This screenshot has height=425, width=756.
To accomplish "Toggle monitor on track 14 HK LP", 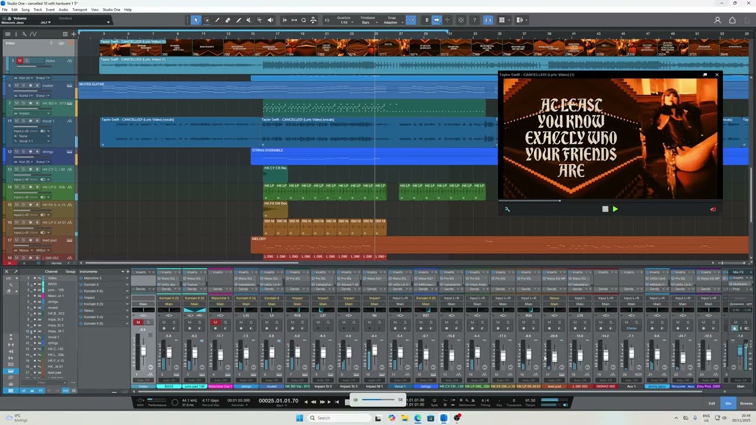I will click(x=37, y=187).
